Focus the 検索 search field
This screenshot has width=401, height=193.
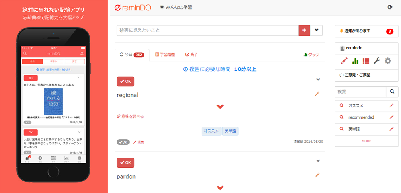coord(360,92)
